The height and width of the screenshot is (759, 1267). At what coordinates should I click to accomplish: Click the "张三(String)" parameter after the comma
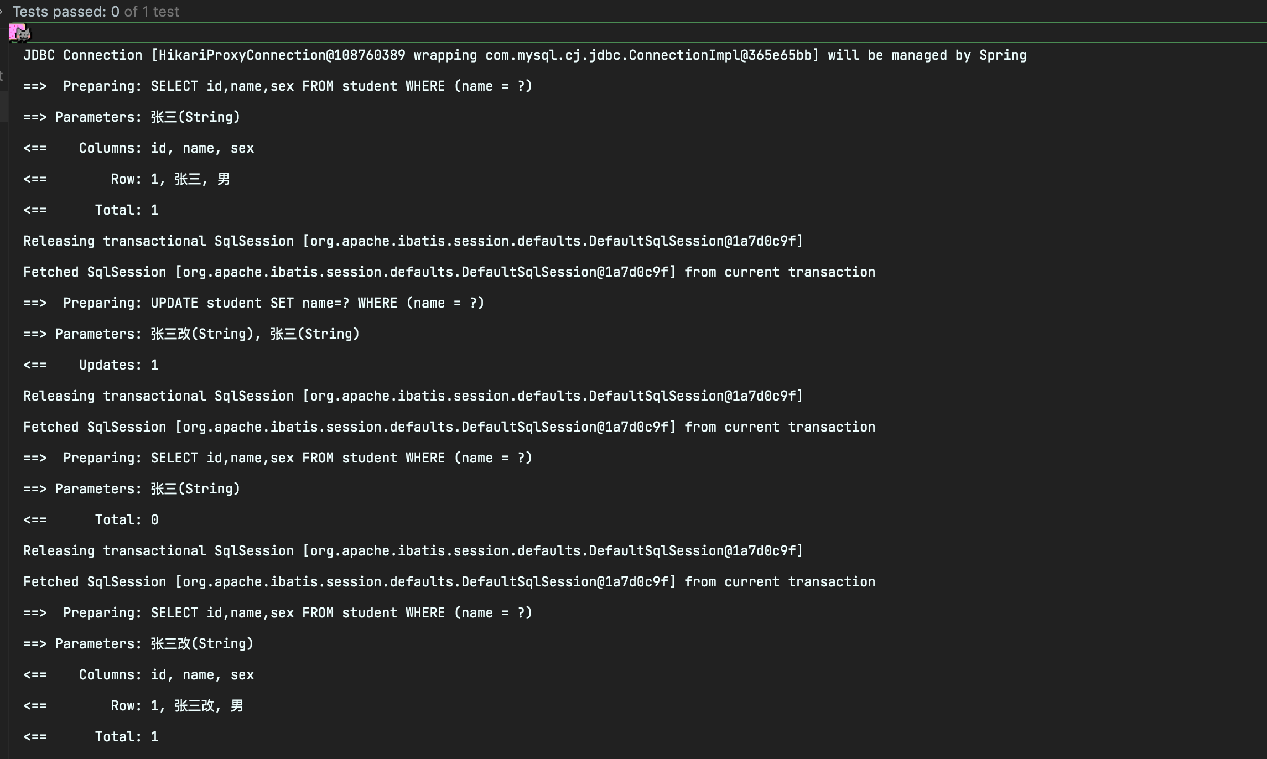[x=315, y=334]
